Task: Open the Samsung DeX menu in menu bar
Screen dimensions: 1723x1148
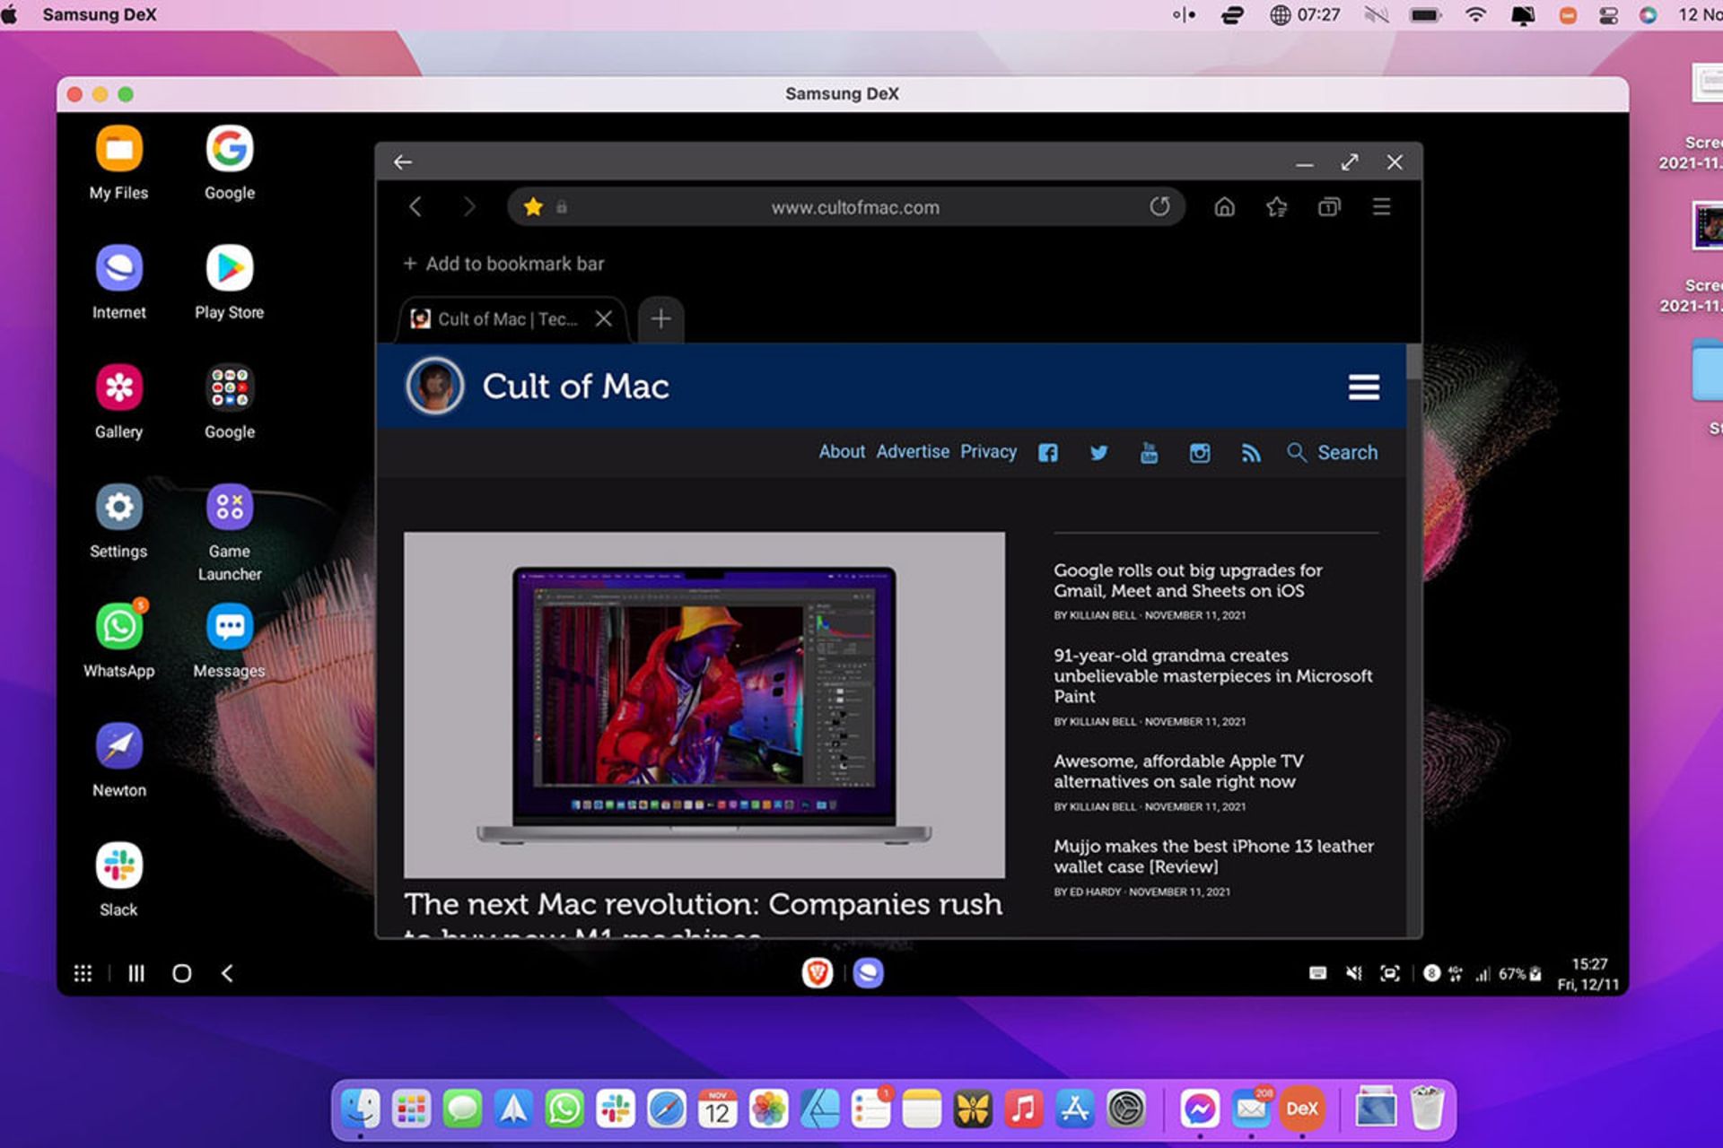Action: point(99,14)
